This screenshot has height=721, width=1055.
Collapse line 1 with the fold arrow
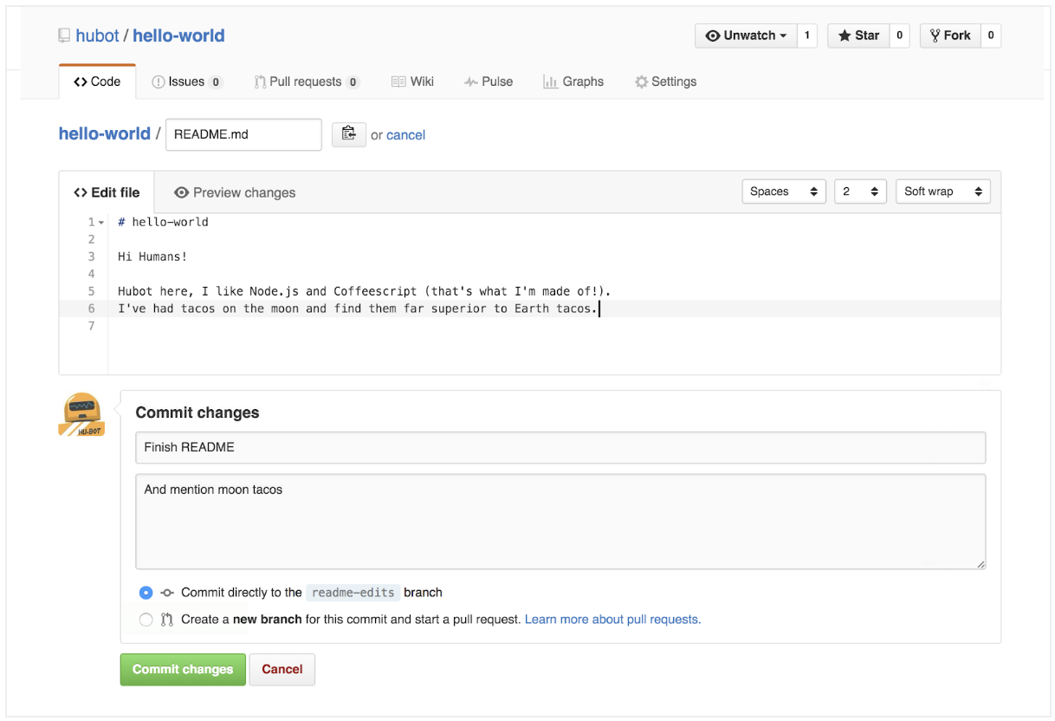(x=101, y=223)
